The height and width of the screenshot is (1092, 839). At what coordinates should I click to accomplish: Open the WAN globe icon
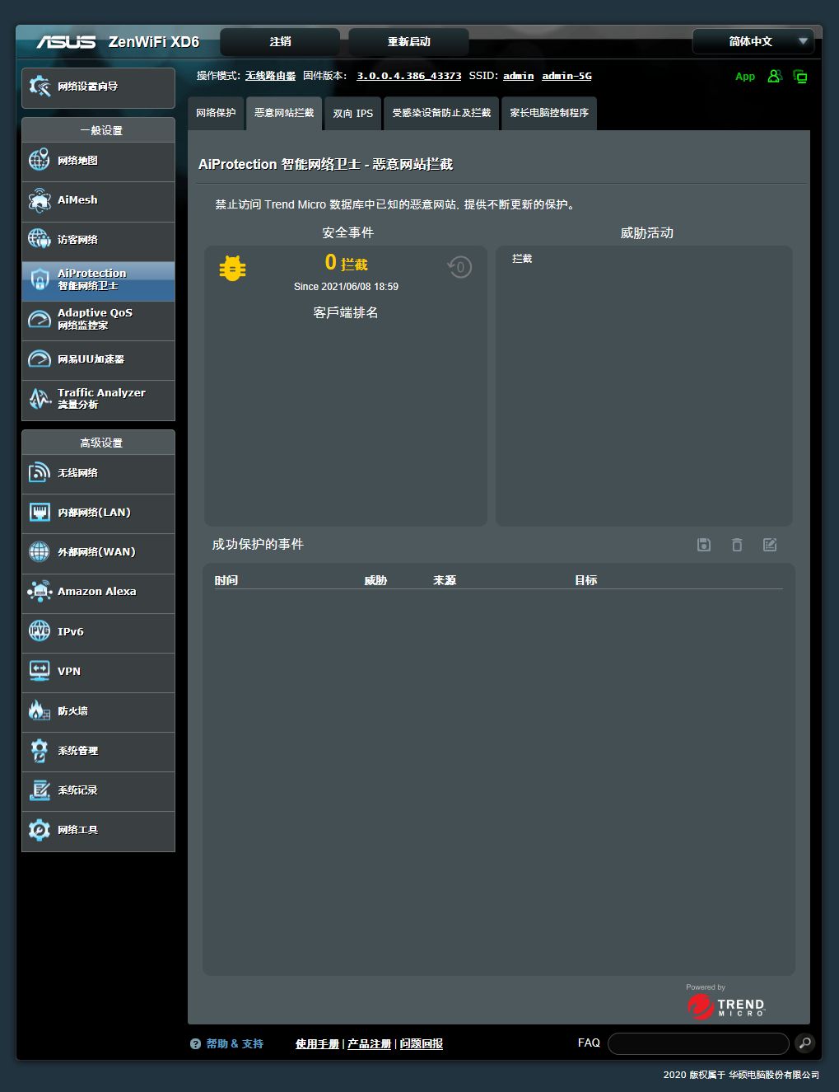pos(40,552)
